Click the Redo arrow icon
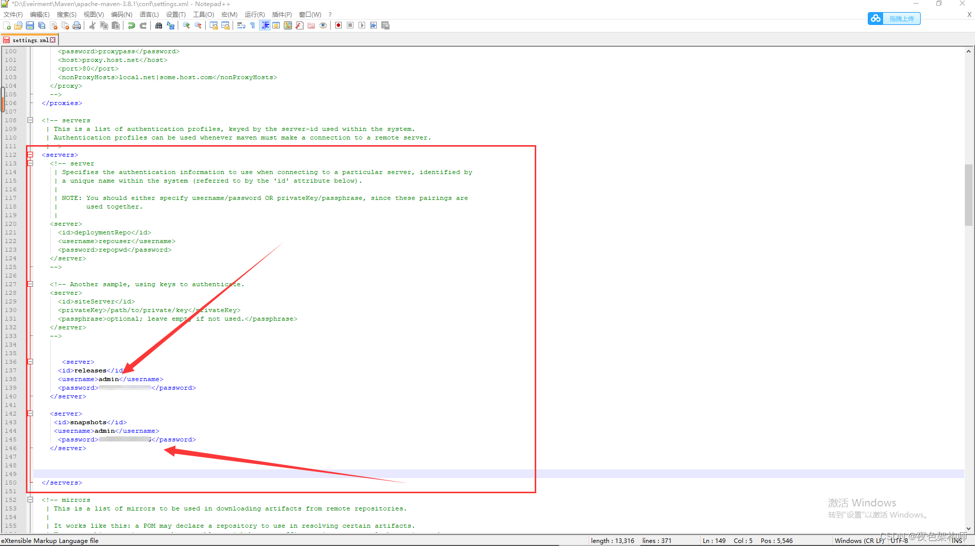The height and width of the screenshot is (546, 975). (x=143, y=25)
